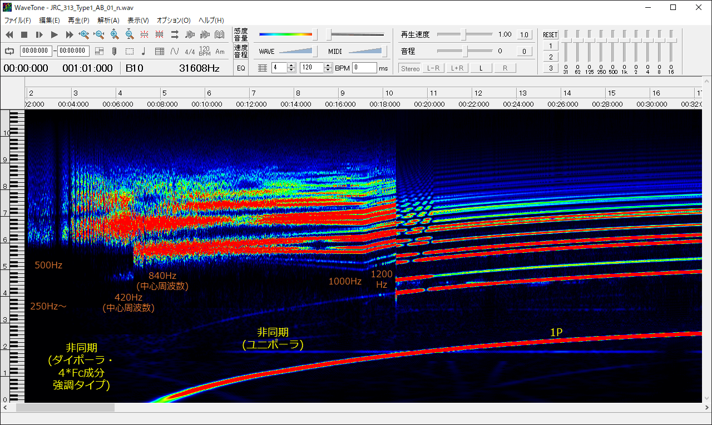Viewport: 712px width, 425px height.
Task: Click the 120 BPM tempo icon
Action: coord(205,51)
